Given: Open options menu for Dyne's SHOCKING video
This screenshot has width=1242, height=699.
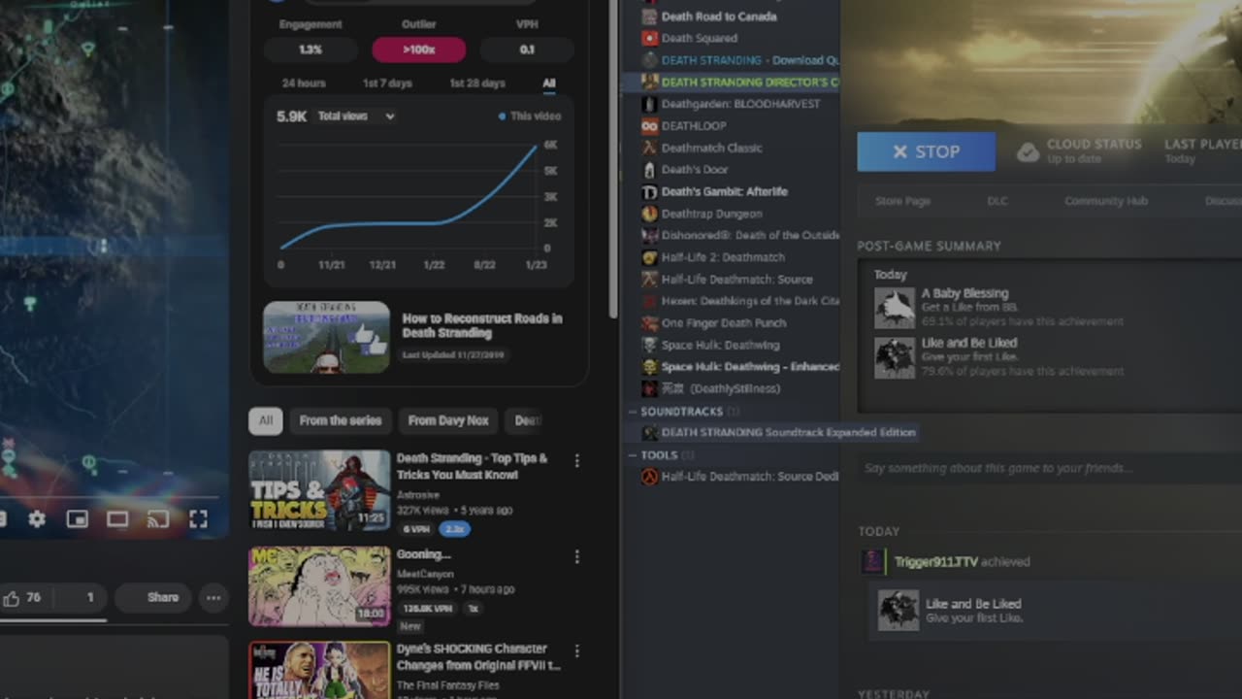Looking at the screenshot, I should coord(576,651).
